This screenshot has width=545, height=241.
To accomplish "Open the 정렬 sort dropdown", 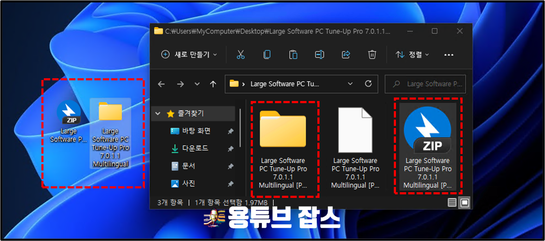I will (x=412, y=55).
